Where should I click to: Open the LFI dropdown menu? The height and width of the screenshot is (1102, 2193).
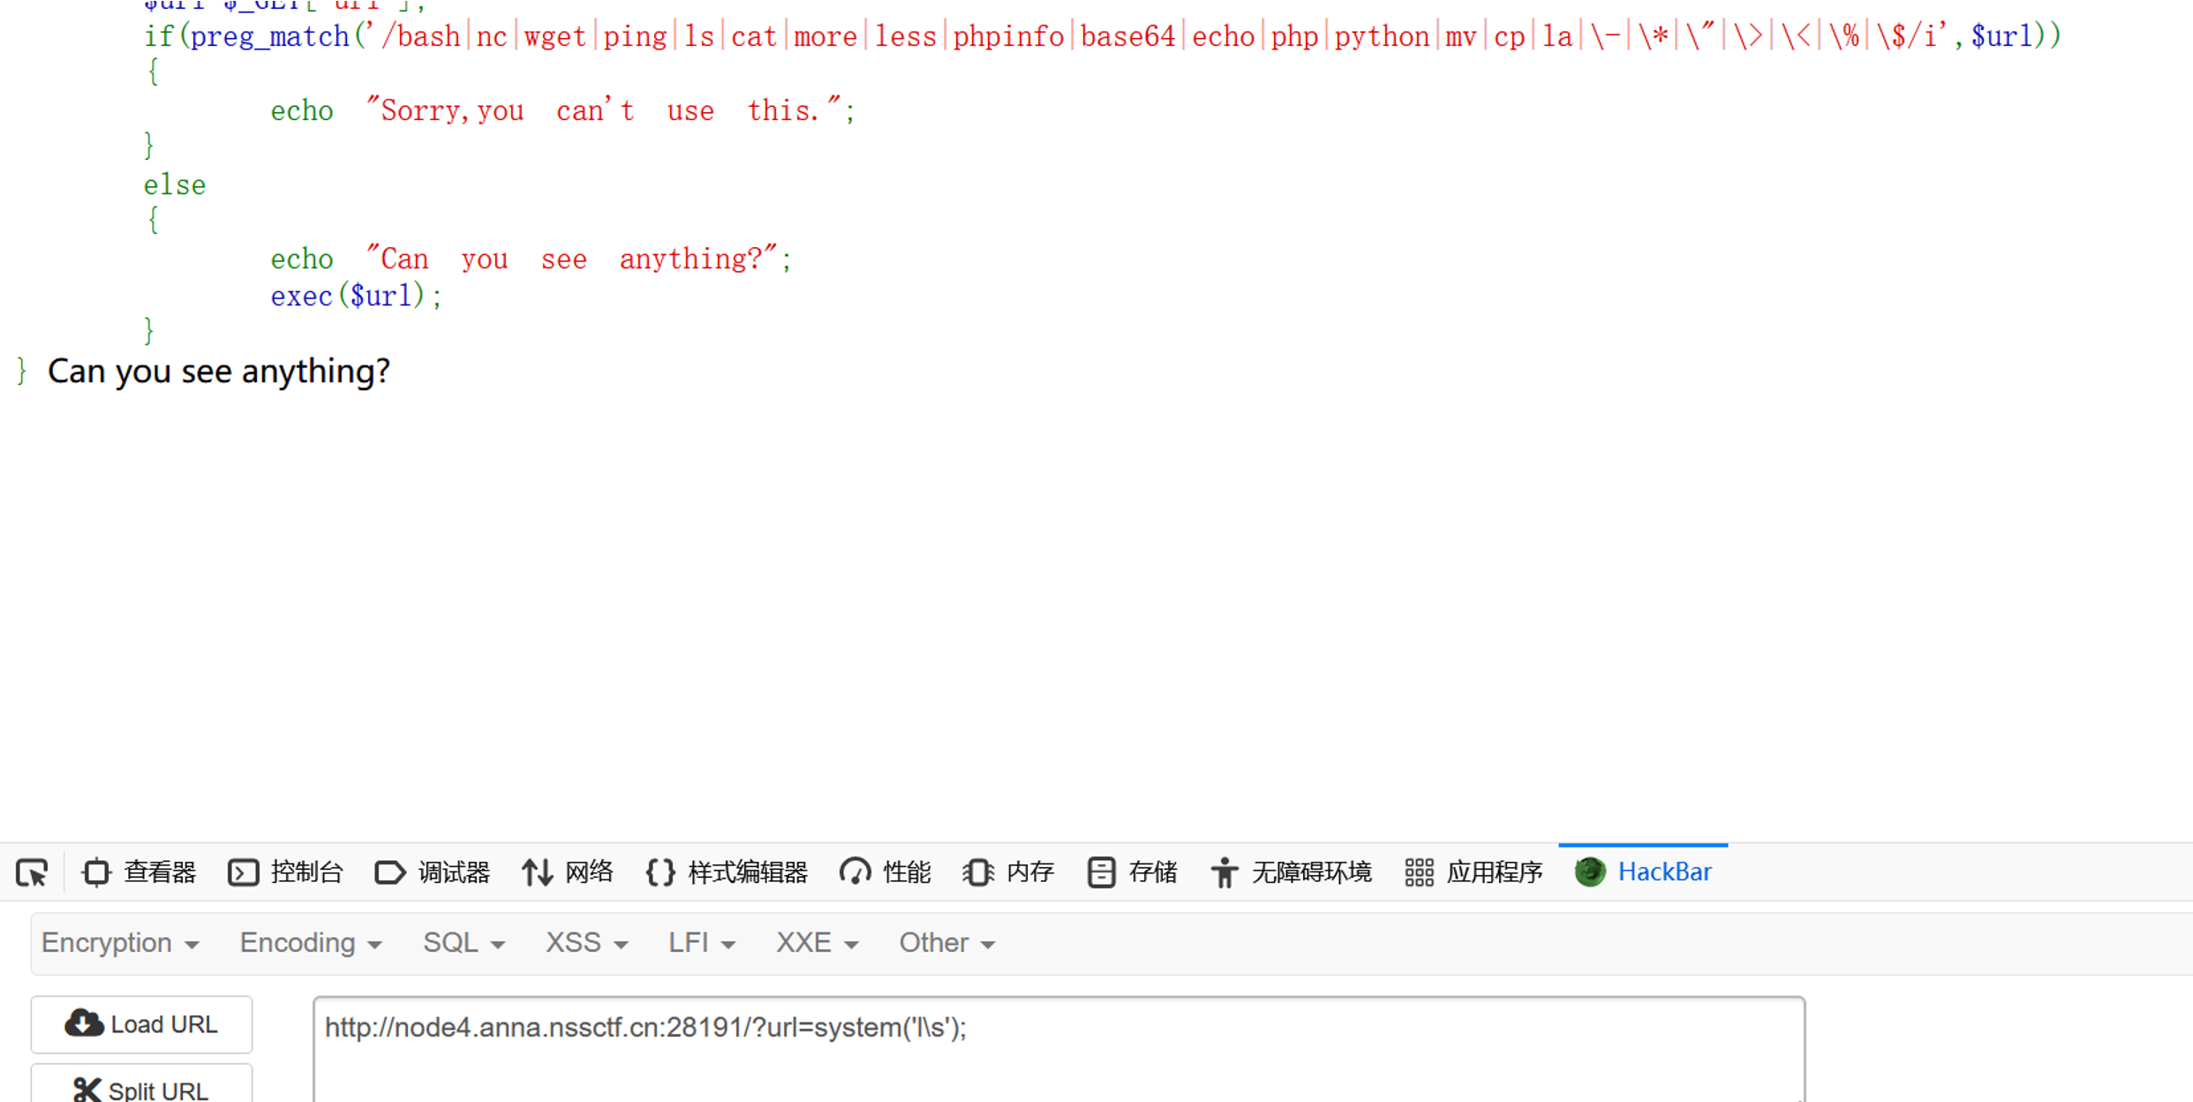[702, 943]
